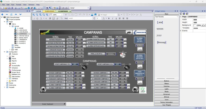This screenshot has height=109, width=206.
Task: Click the previous page arrow on the canvas
Action: click(x=43, y=89)
